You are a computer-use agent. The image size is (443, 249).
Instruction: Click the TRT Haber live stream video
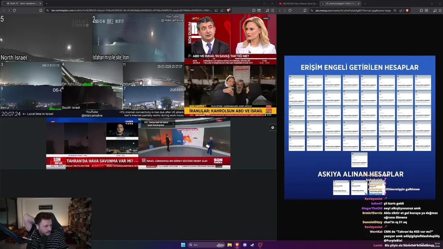click(x=184, y=143)
